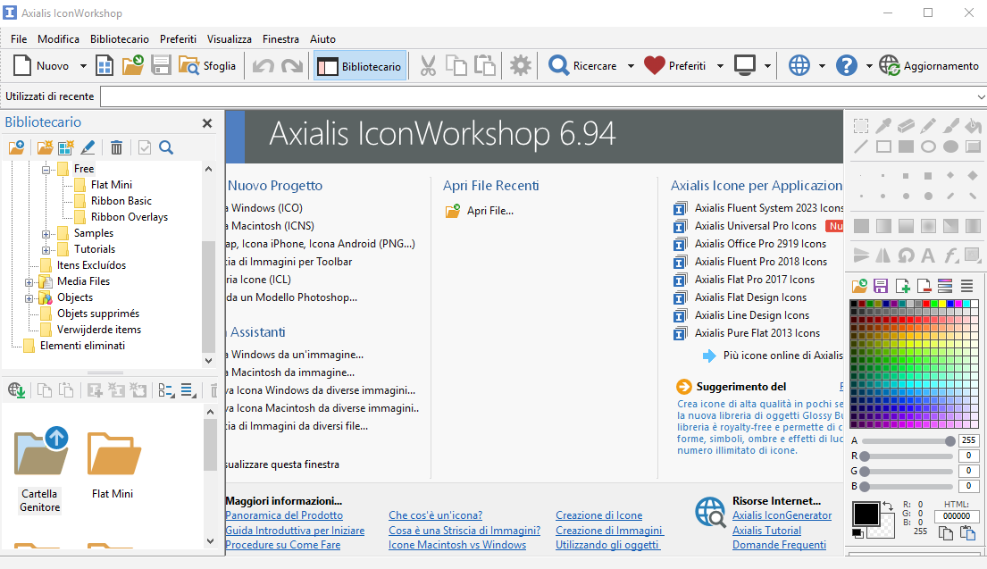This screenshot has width=987, height=569.
Task: Expand the Media Files tree node
Action: click(x=29, y=282)
